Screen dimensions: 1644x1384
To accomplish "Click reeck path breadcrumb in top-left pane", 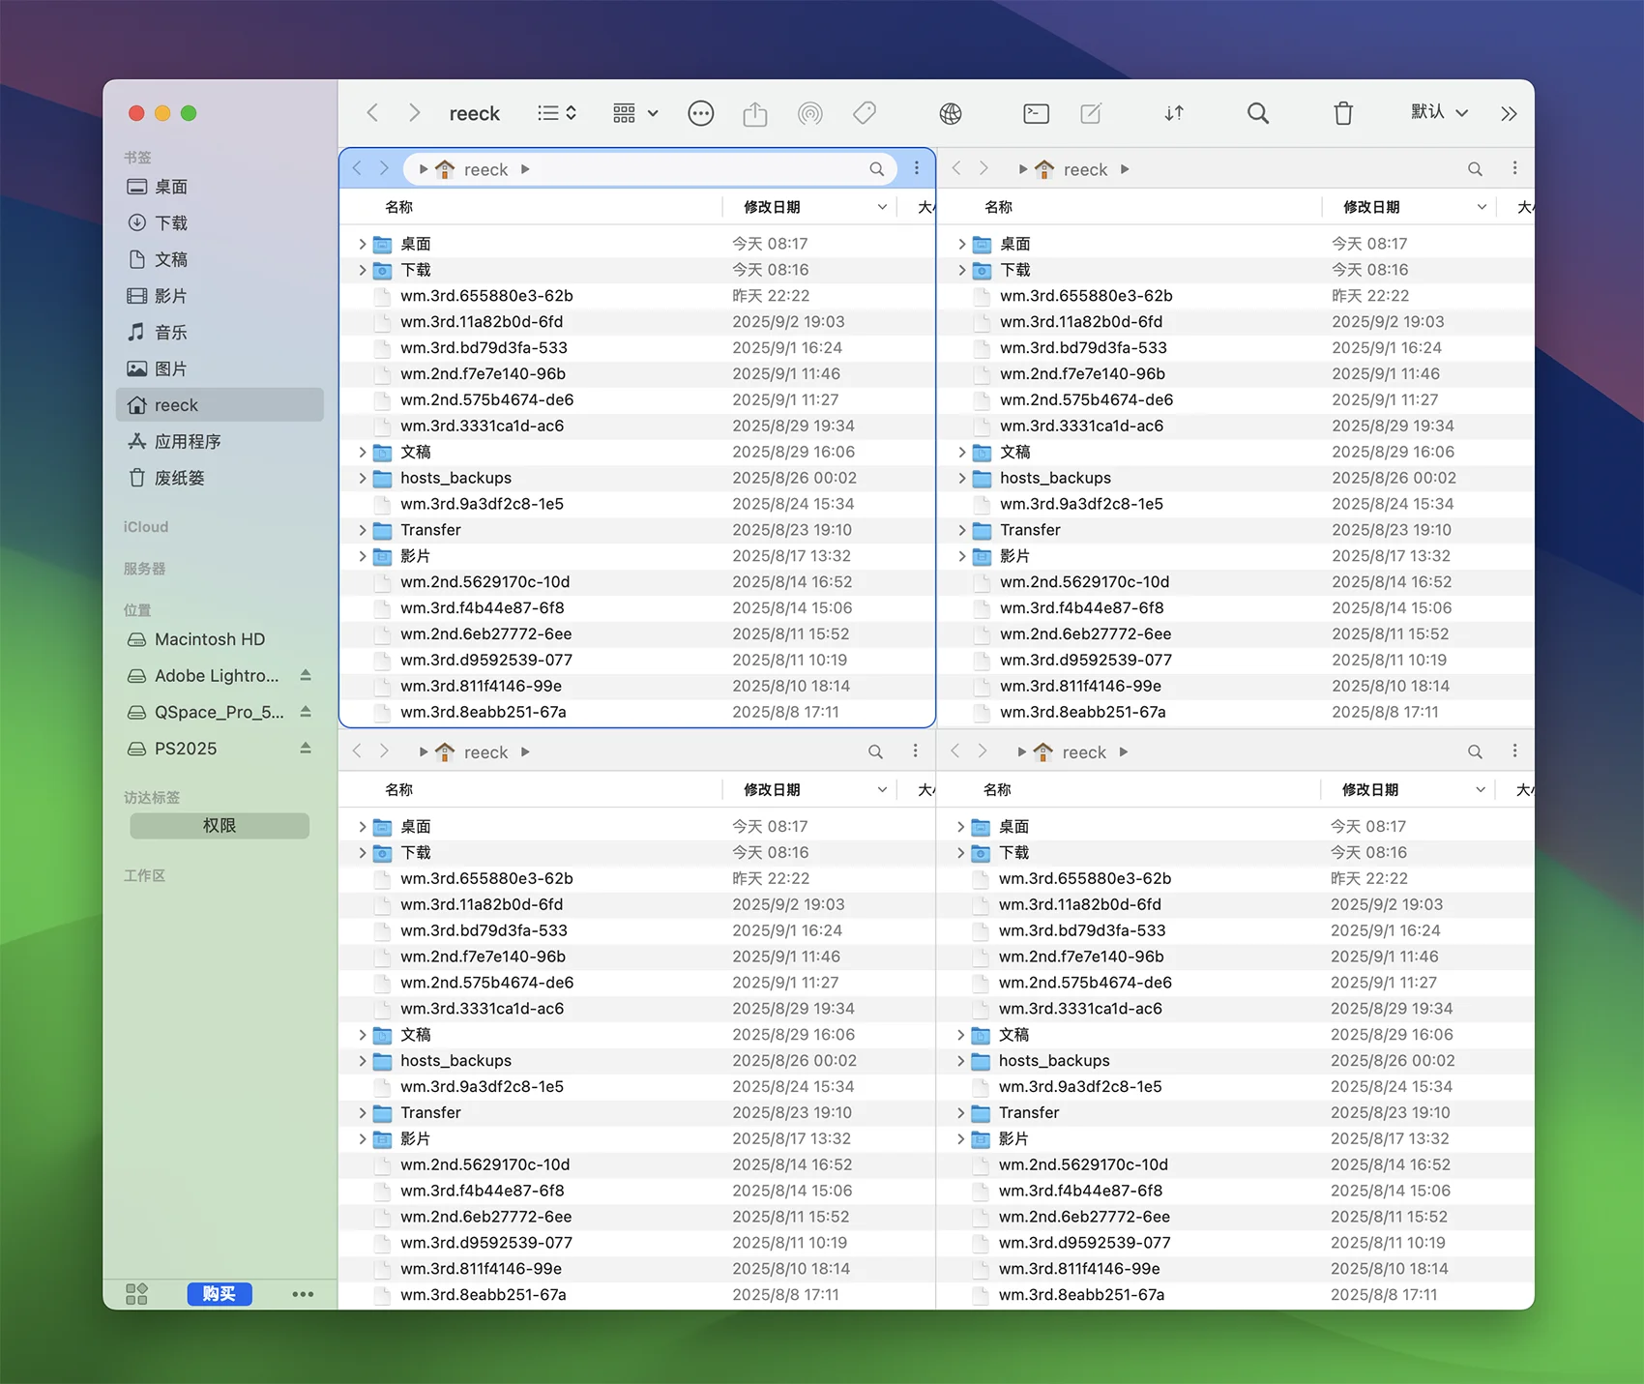I will pos(485,169).
